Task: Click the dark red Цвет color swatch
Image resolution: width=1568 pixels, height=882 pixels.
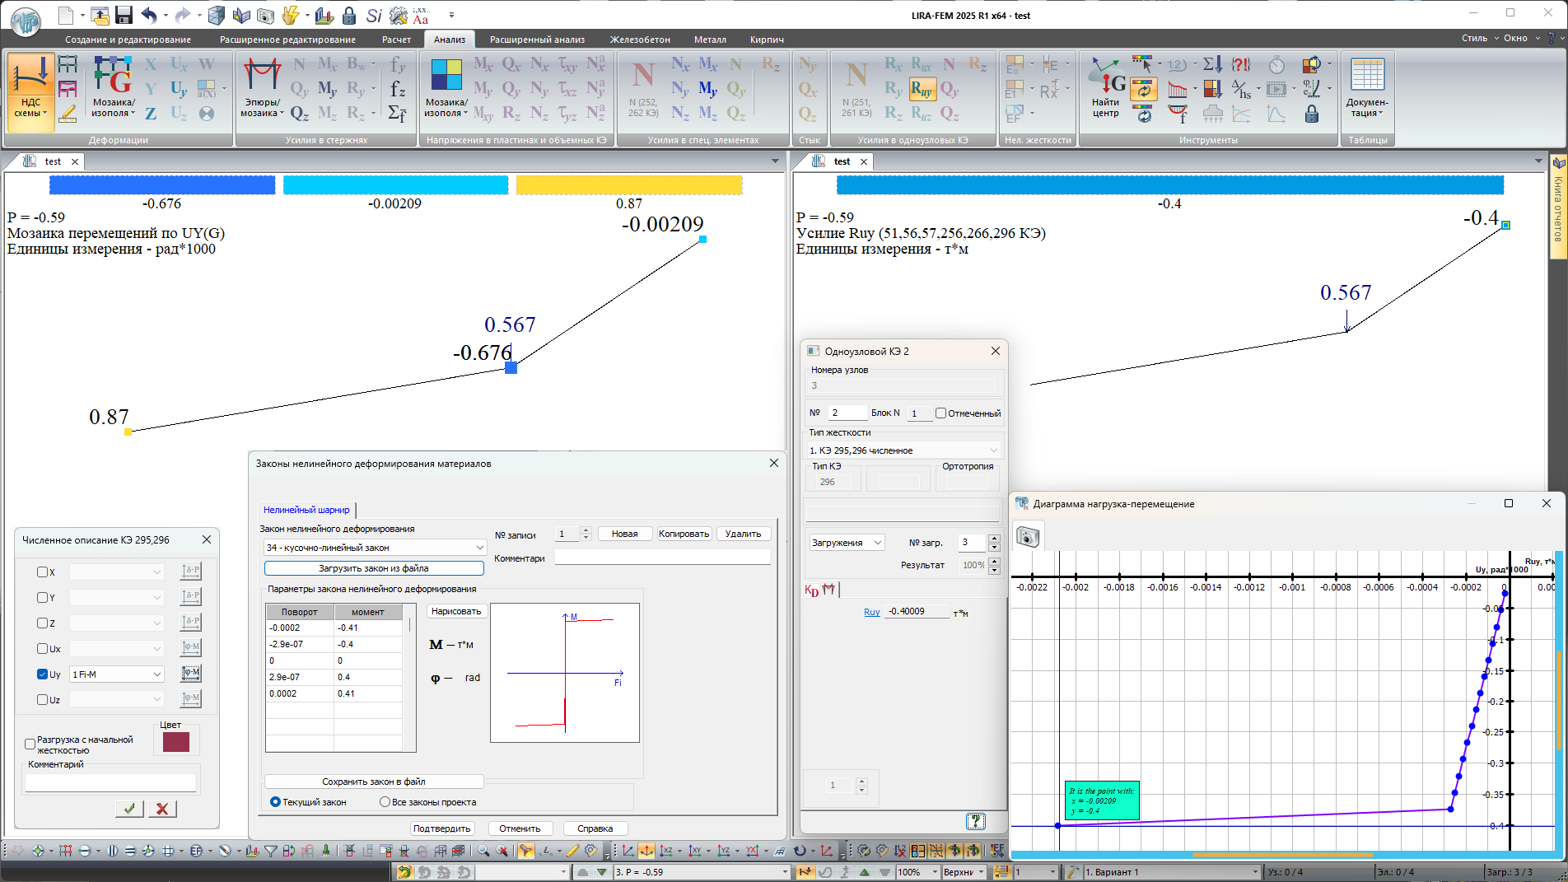Action: point(175,742)
